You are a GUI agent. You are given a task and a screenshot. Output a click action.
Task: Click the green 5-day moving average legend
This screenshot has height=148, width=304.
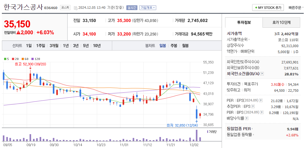click(7, 59)
